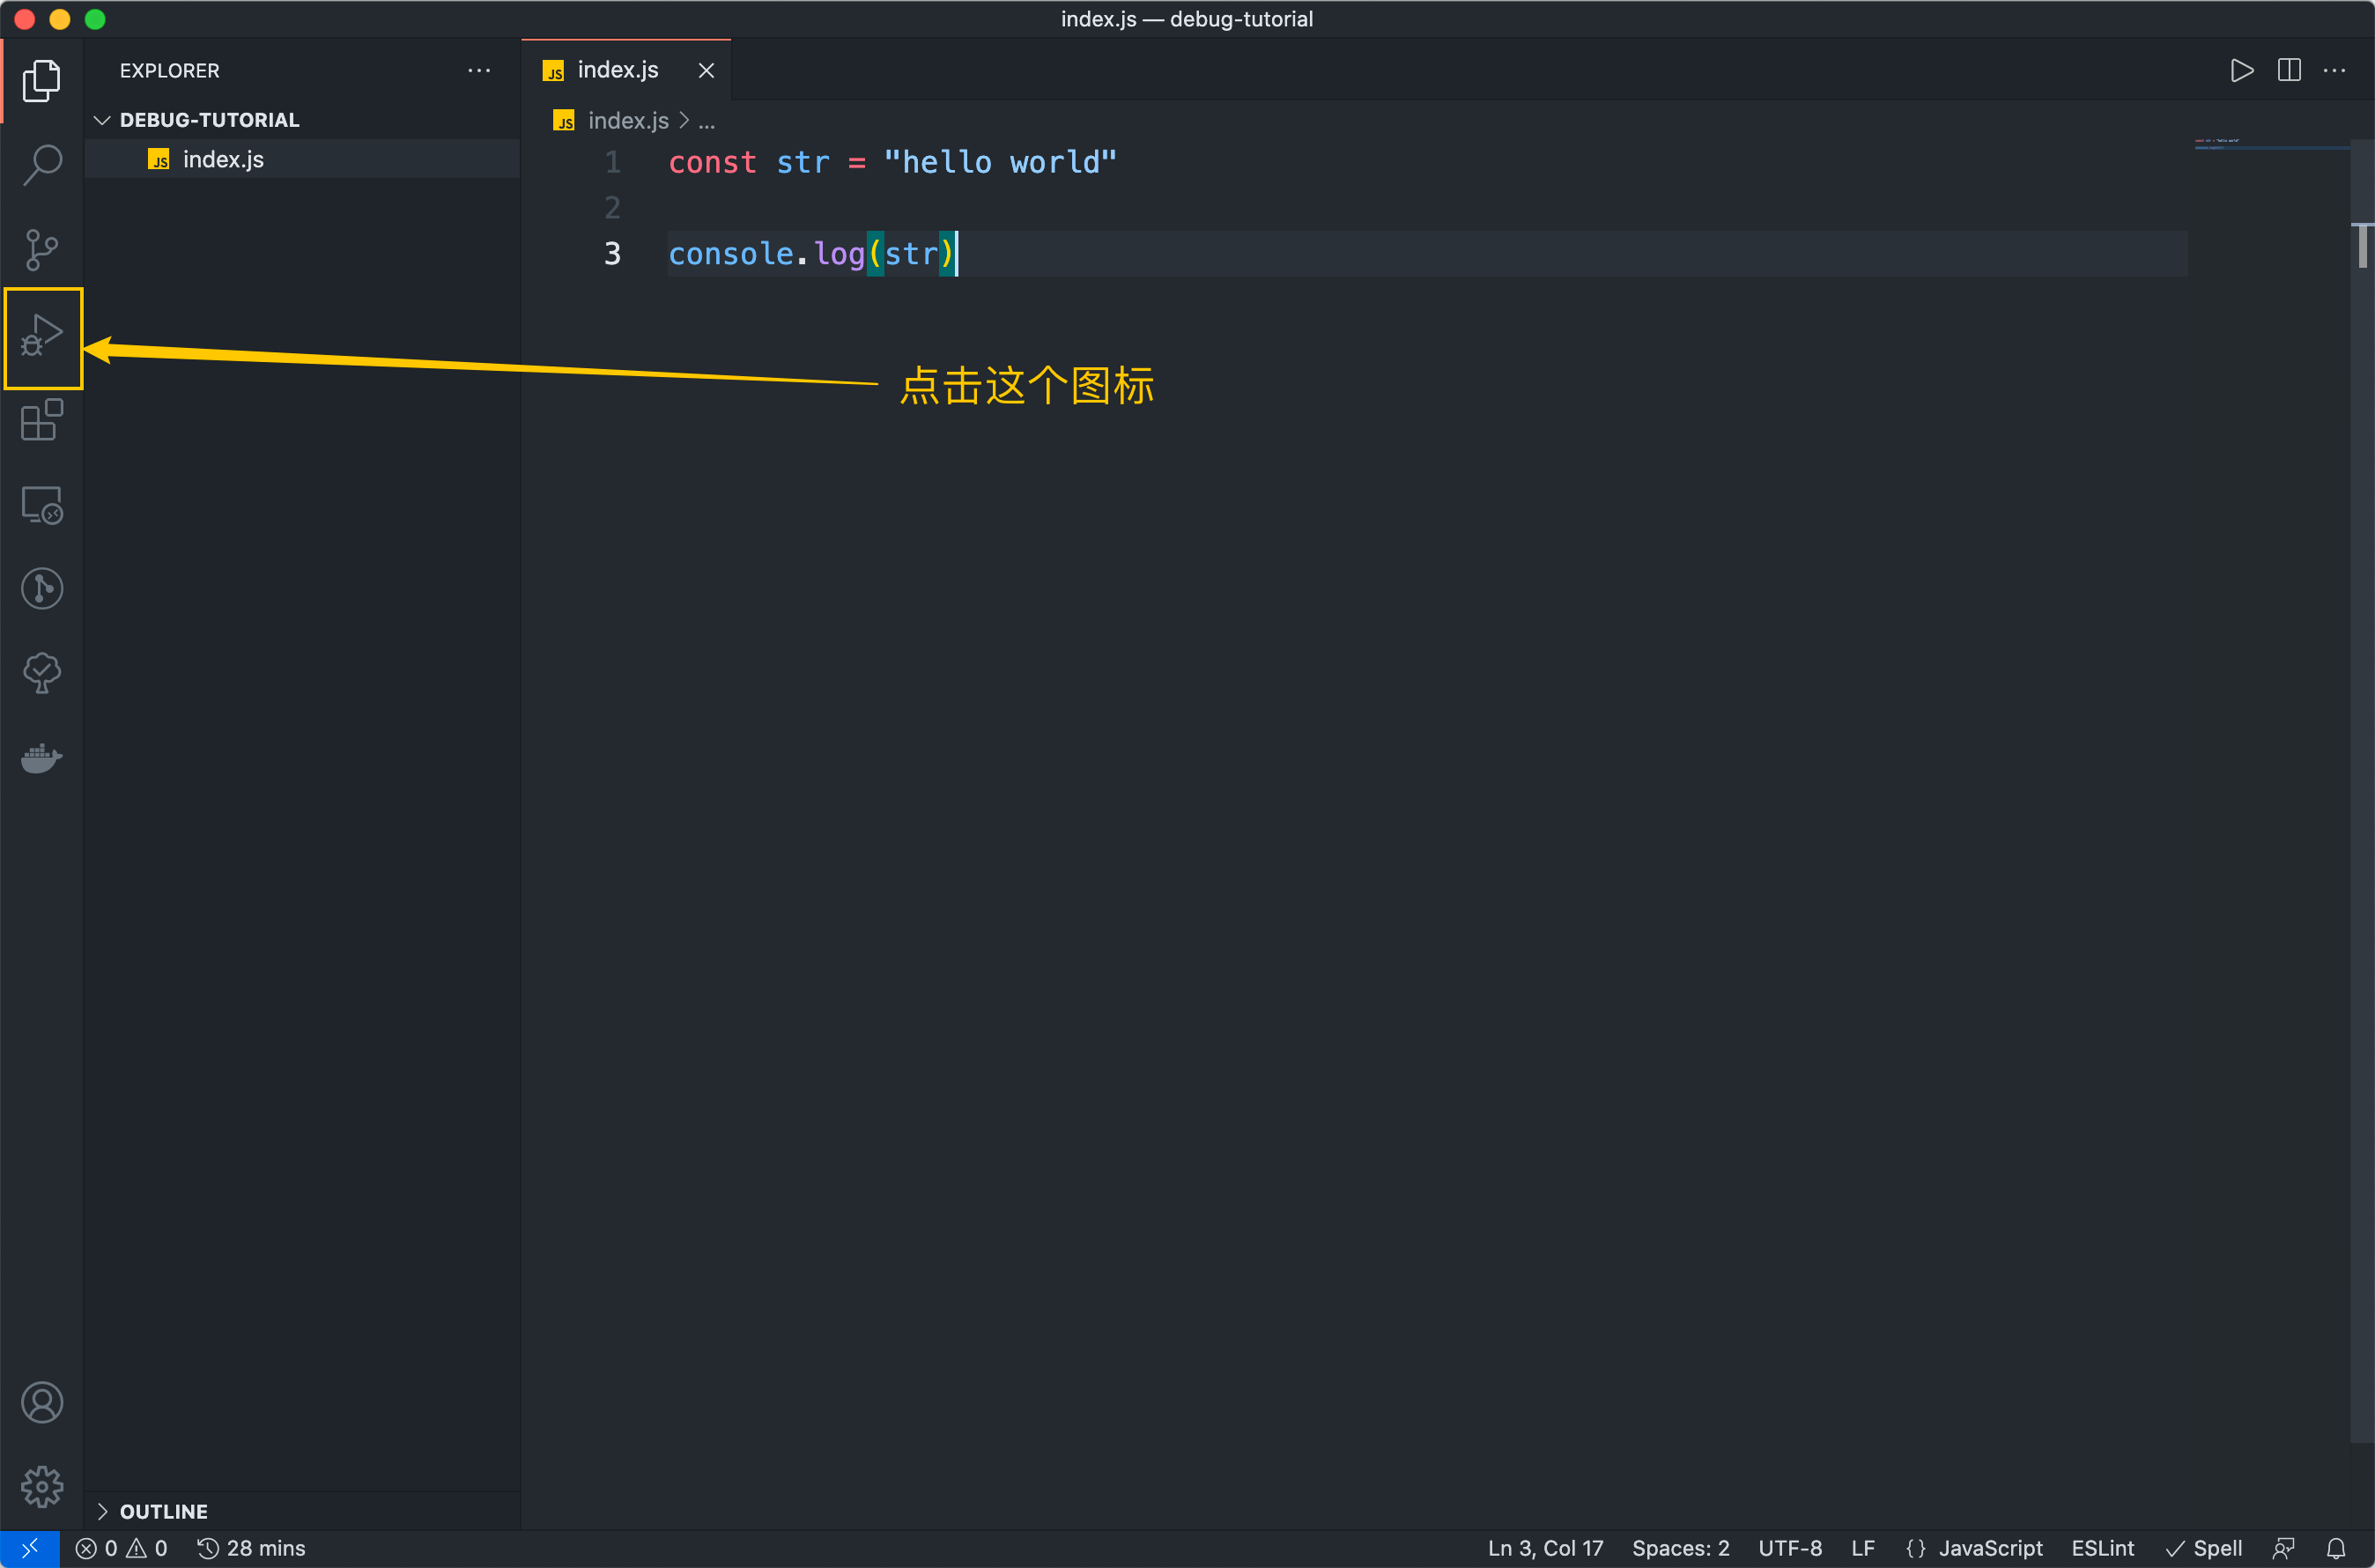Open the Search view in activity bar
Image resolution: width=2375 pixels, height=1568 pixels.
42,164
